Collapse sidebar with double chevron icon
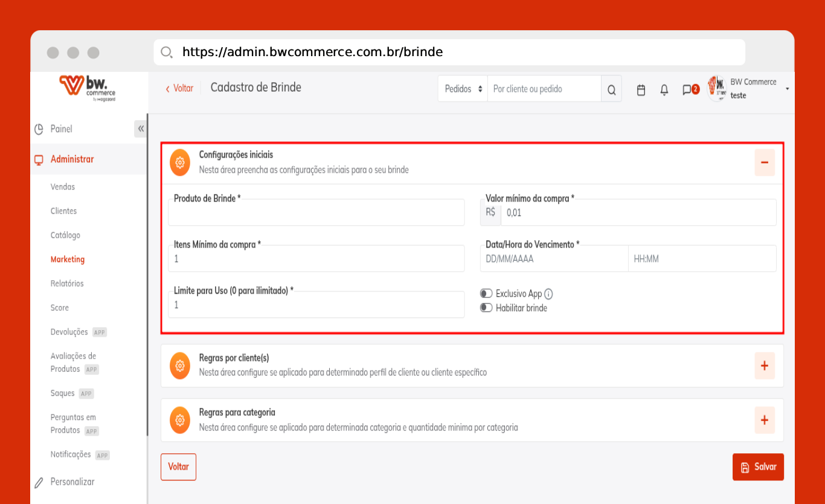The image size is (825, 504). [x=141, y=129]
